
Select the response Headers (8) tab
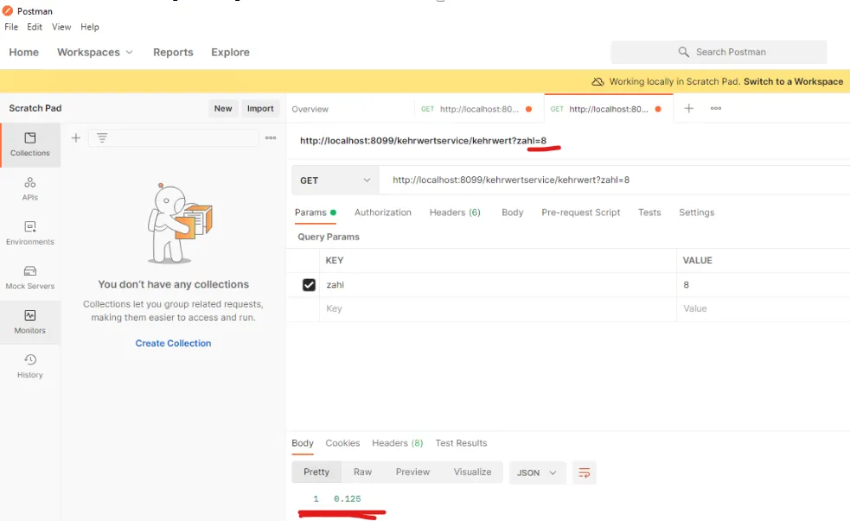[398, 443]
